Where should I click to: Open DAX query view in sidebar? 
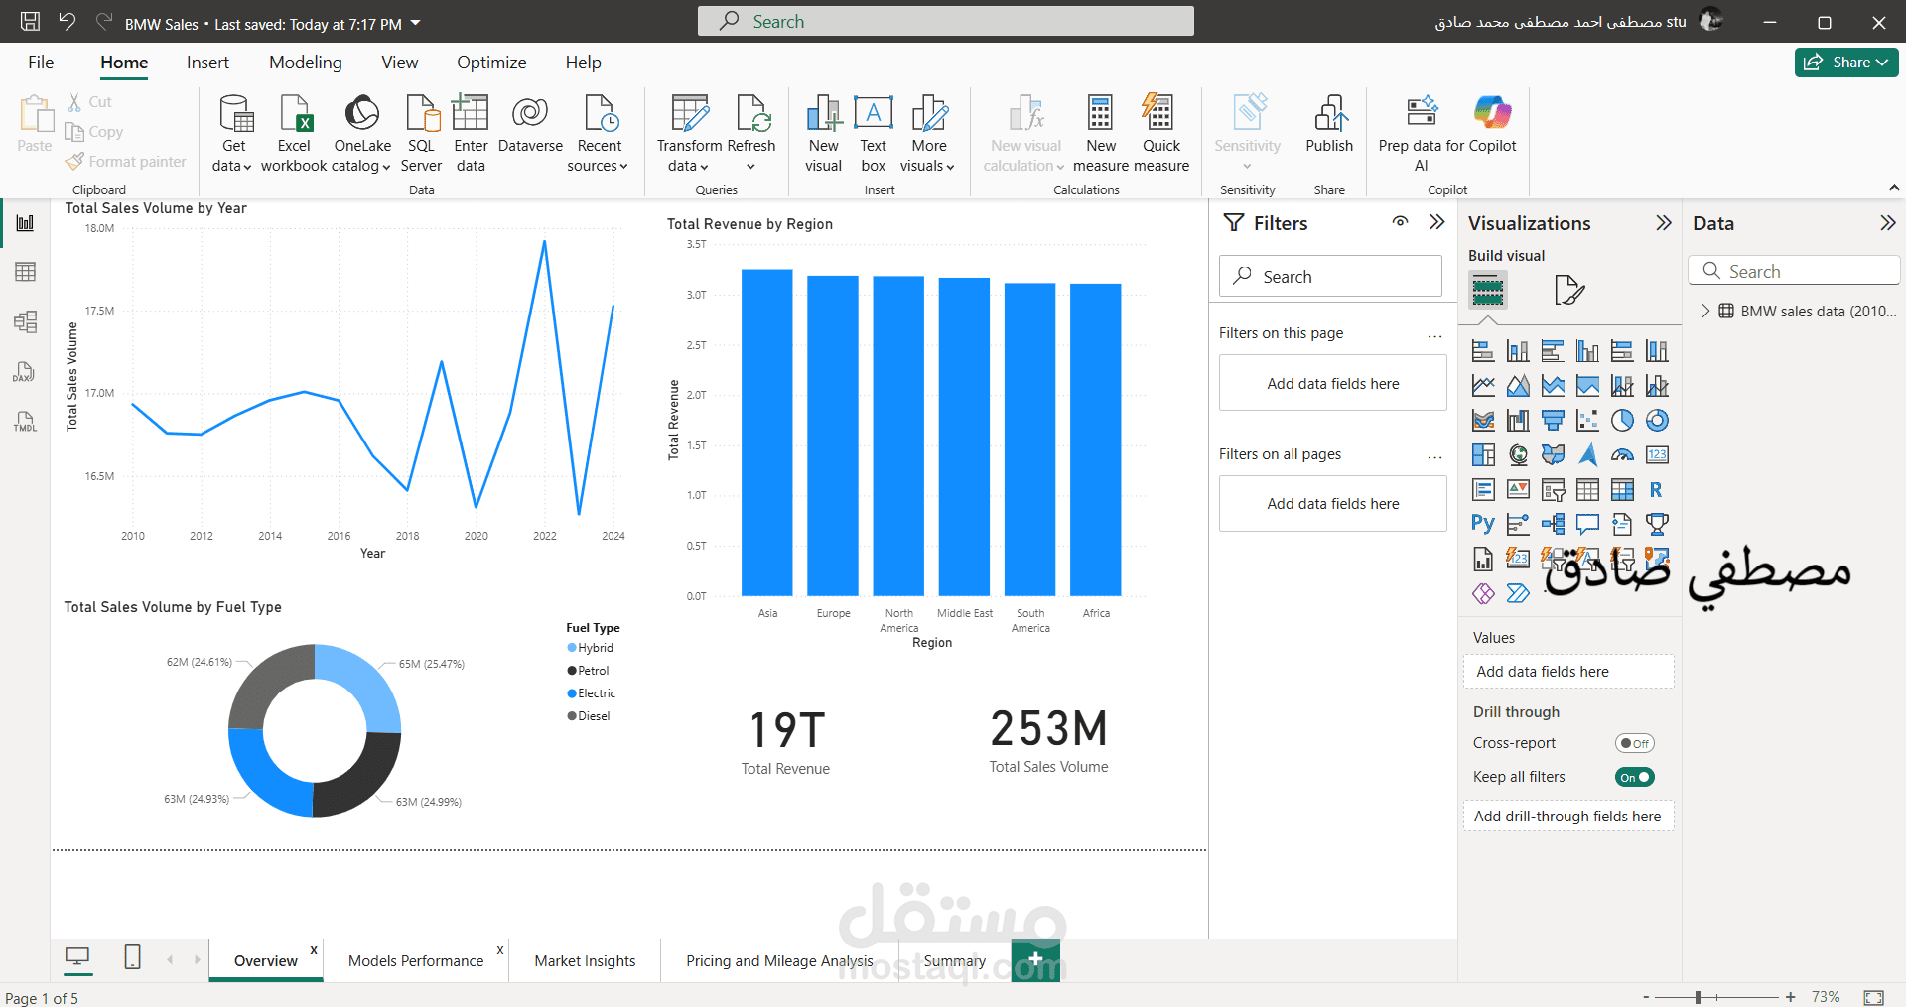click(x=25, y=372)
